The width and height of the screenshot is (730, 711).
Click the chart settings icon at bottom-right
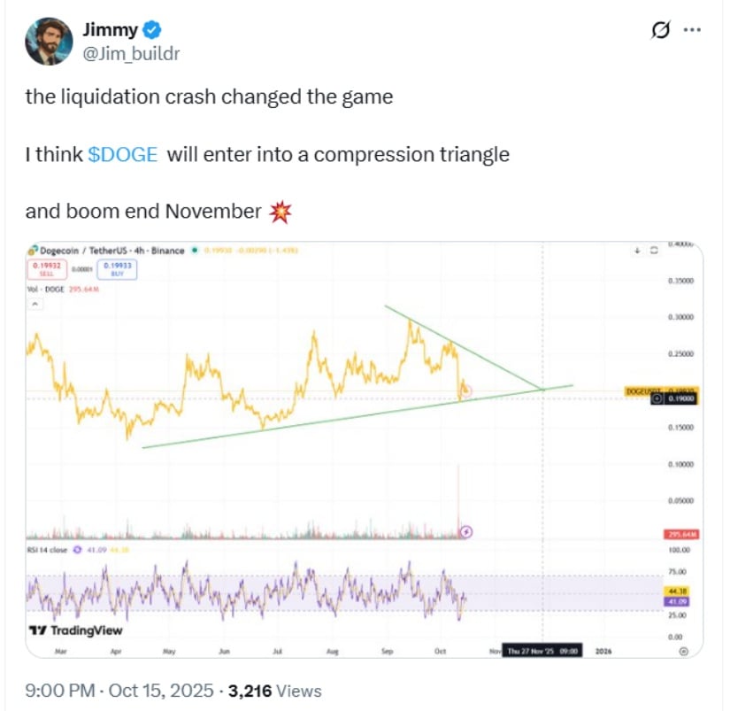[x=683, y=651]
